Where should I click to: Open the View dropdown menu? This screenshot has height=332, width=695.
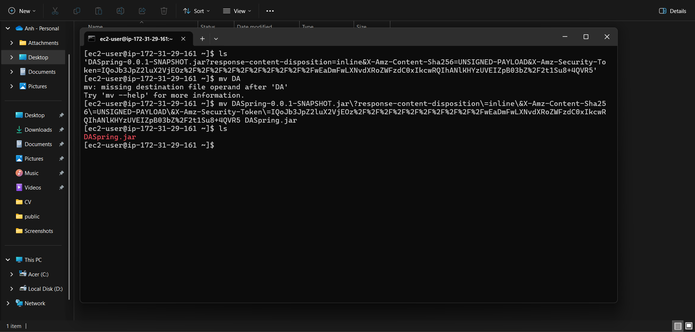(237, 11)
